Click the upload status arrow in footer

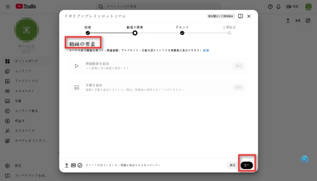click(x=67, y=165)
